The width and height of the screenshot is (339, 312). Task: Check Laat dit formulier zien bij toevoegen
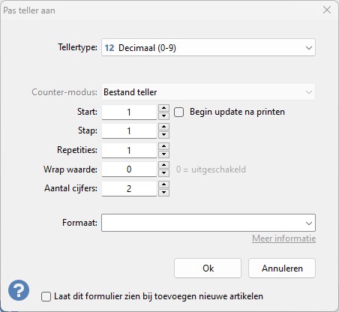(x=46, y=297)
